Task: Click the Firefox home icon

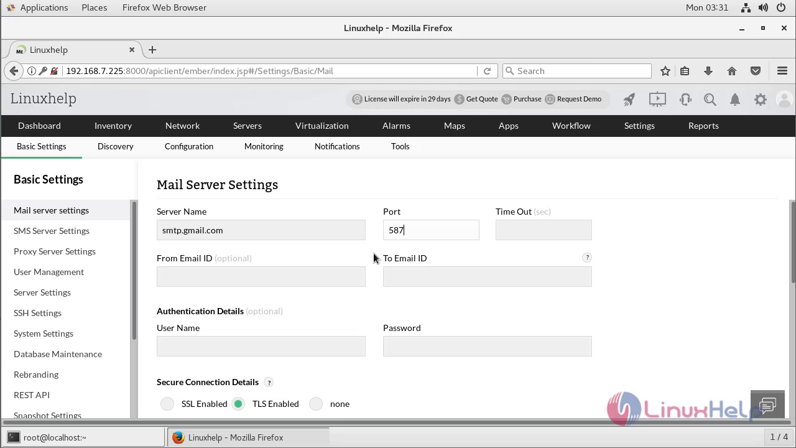Action: [x=732, y=71]
